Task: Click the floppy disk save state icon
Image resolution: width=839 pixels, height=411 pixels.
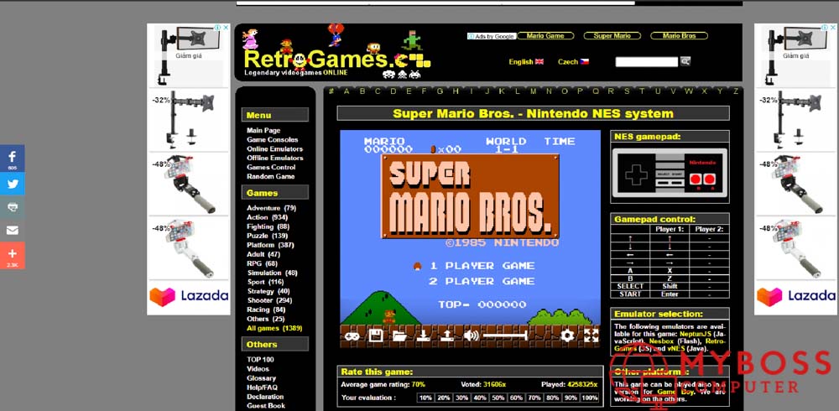Action: [x=377, y=336]
